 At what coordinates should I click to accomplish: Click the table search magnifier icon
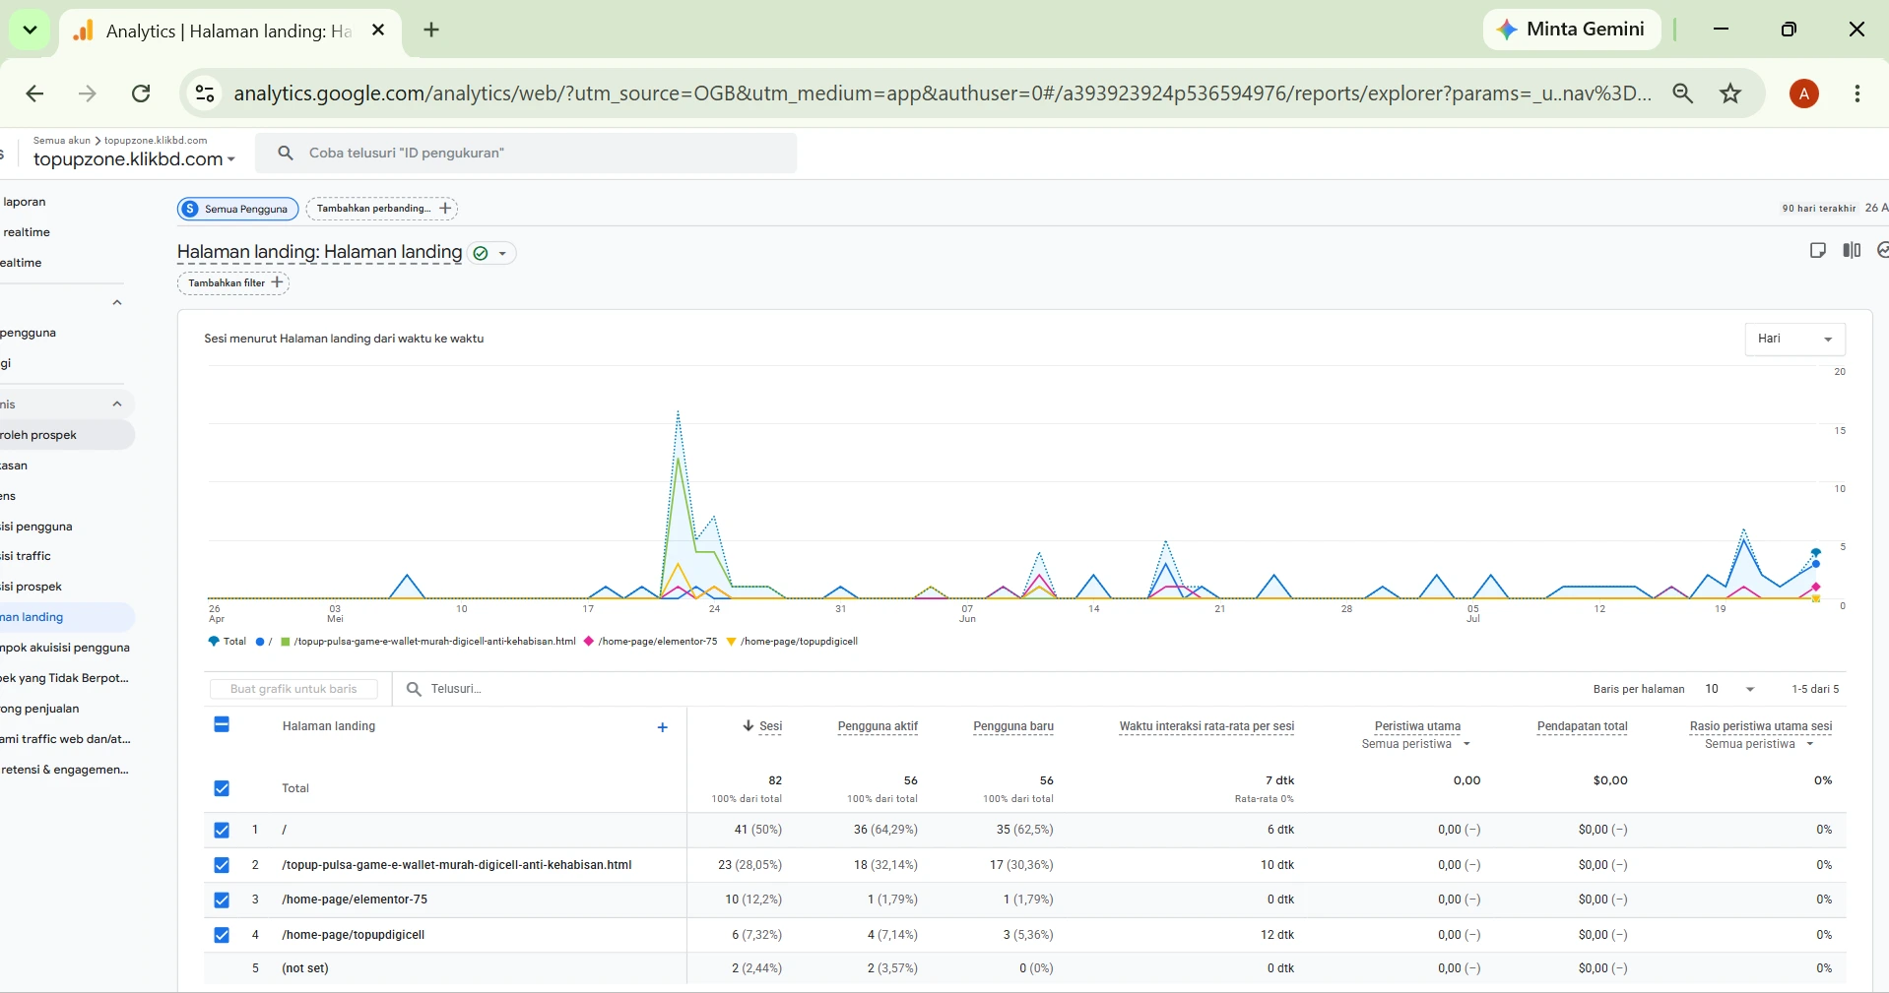415,689
